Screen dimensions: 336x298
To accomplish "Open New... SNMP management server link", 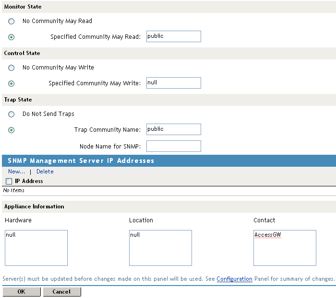I will coord(16,172).
